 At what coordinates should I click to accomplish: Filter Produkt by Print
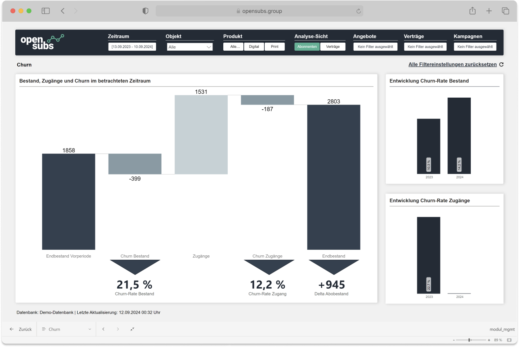(x=274, y=47)
